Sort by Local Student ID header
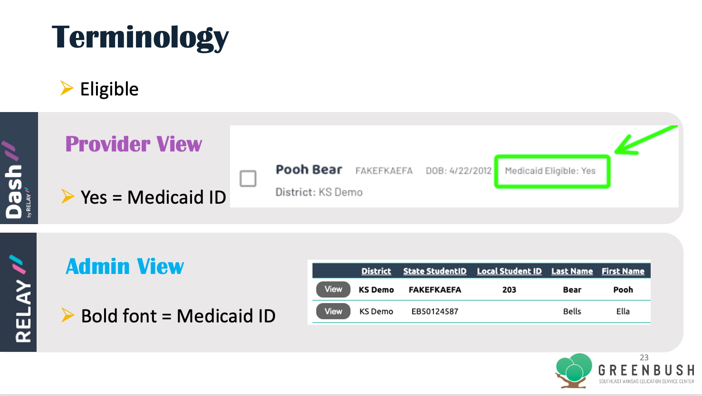The image size is (702, 396). point(509,271)
